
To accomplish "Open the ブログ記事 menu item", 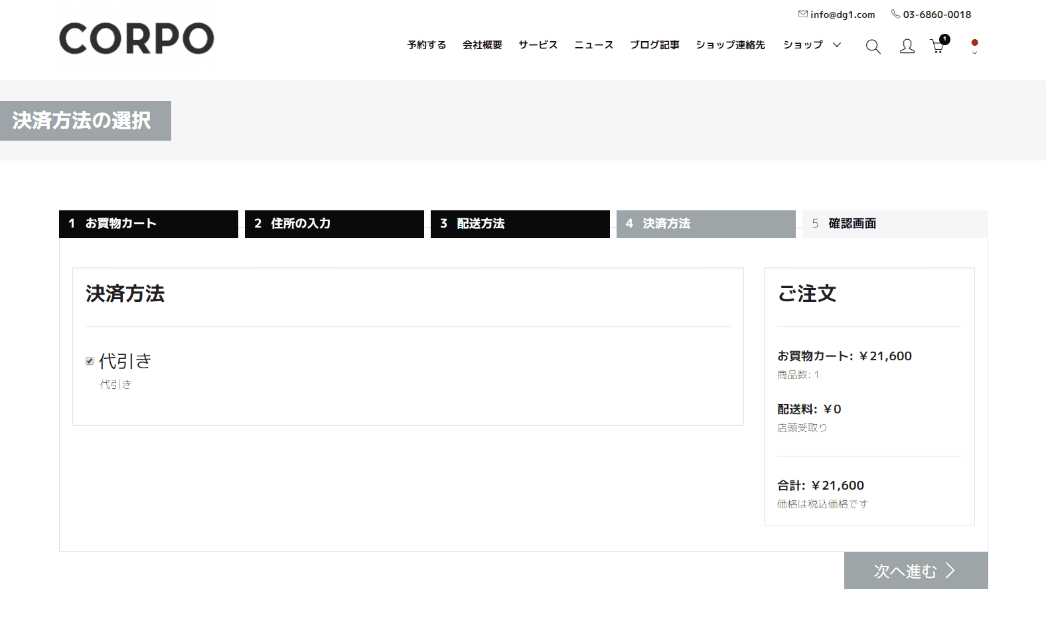I will coord(654,45).
